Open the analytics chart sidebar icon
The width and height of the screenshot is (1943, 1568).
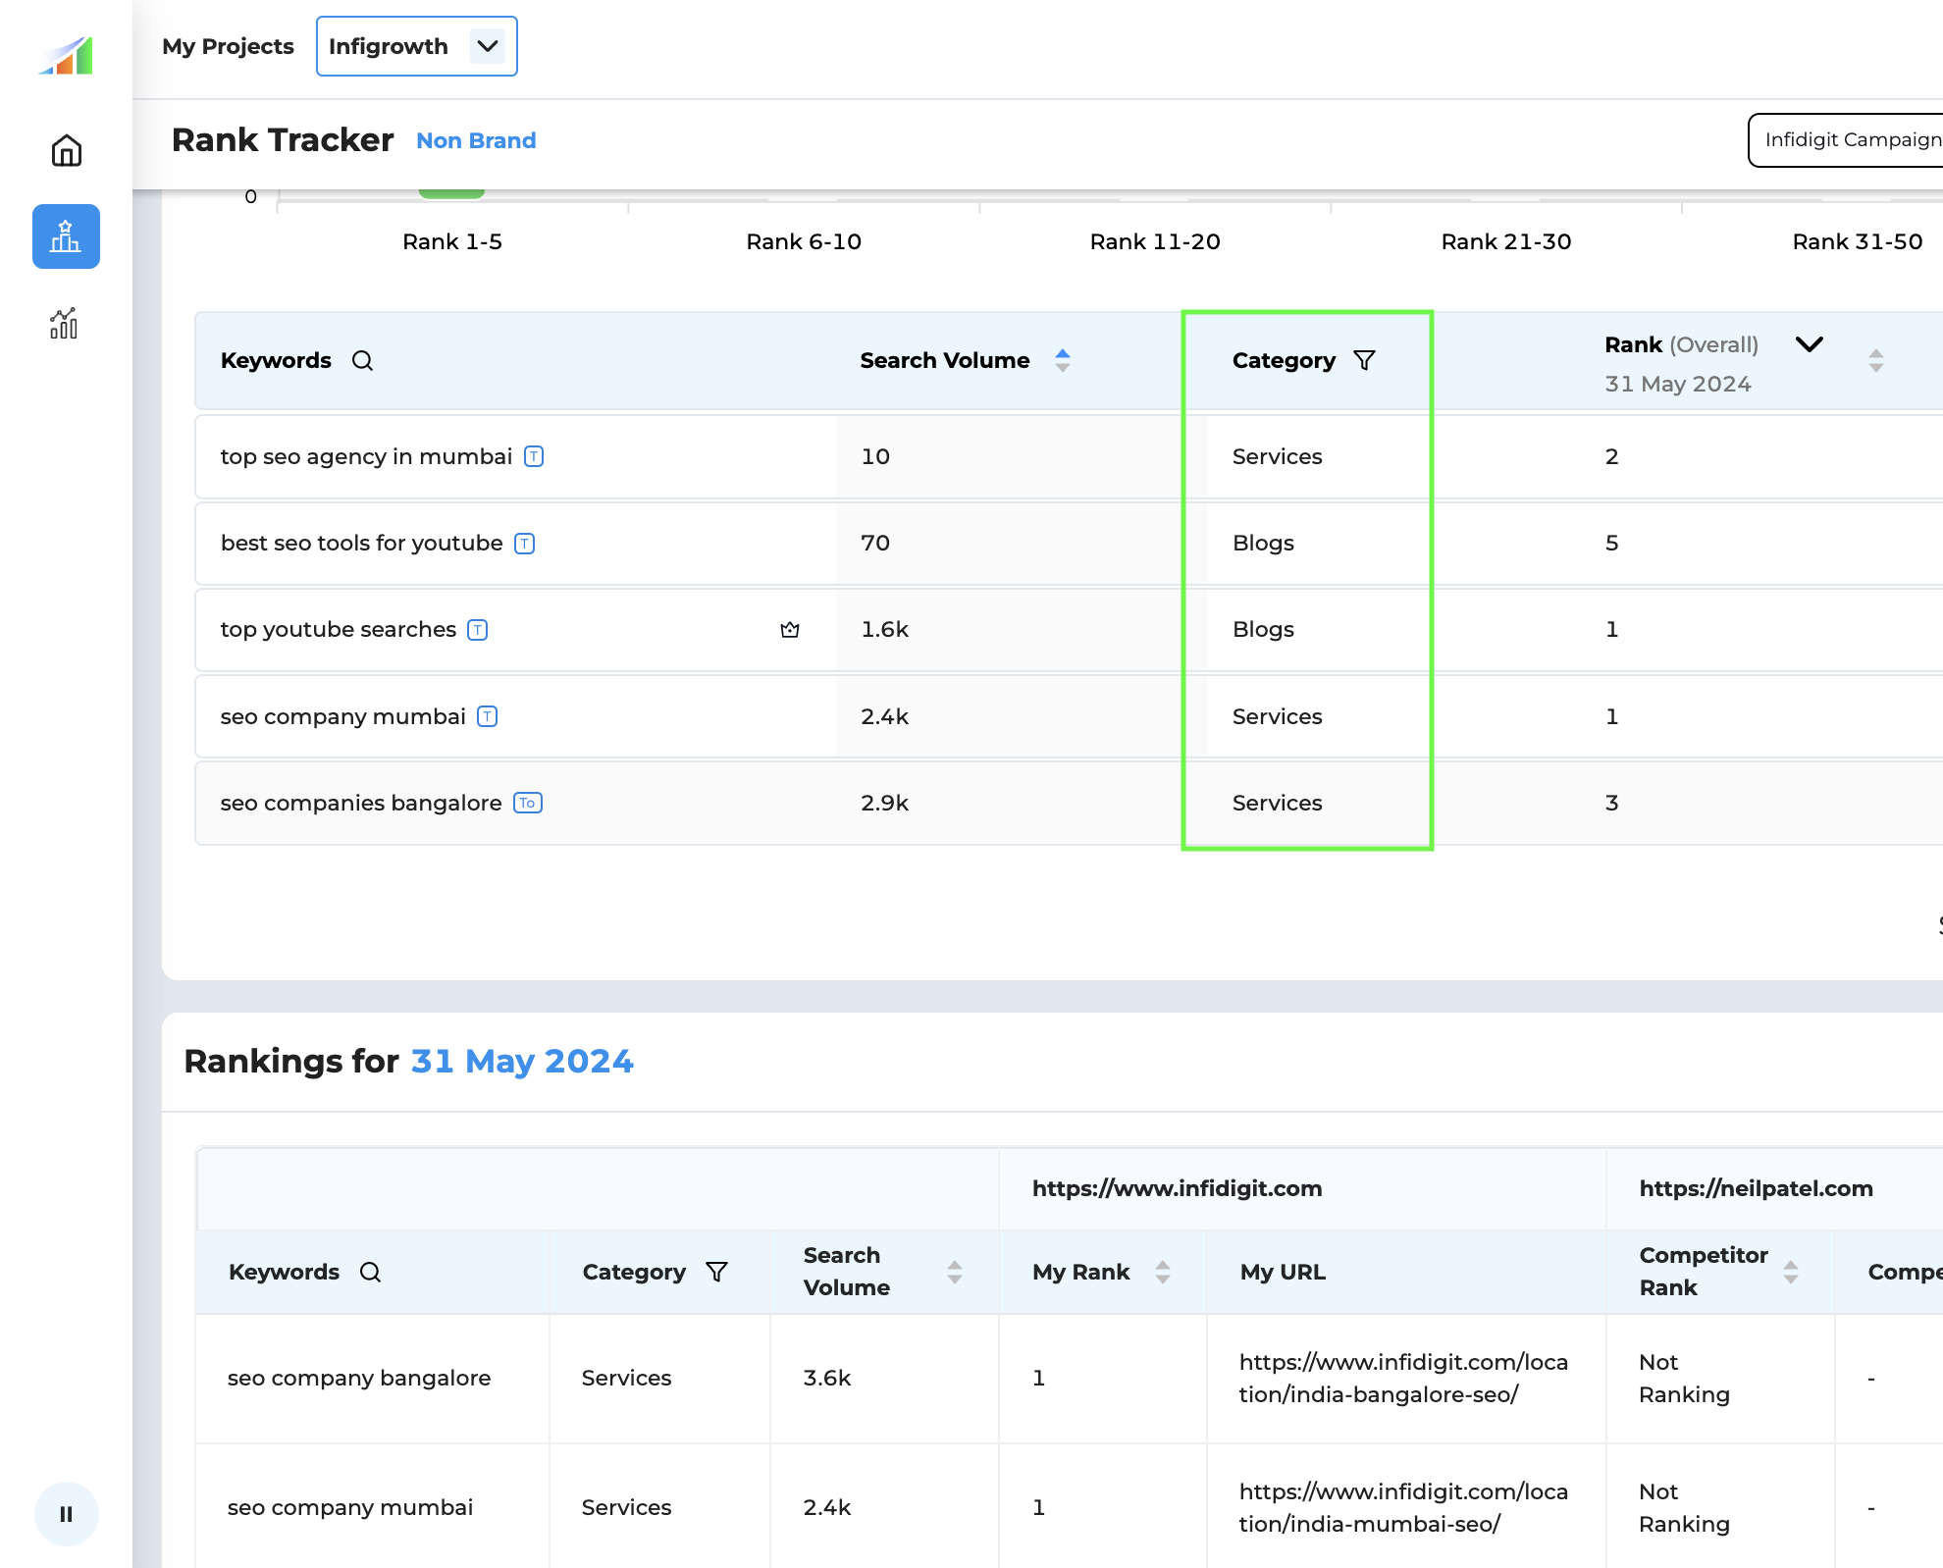(65, 323)
